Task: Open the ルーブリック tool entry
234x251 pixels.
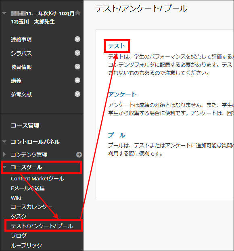Action: [26, 245]
